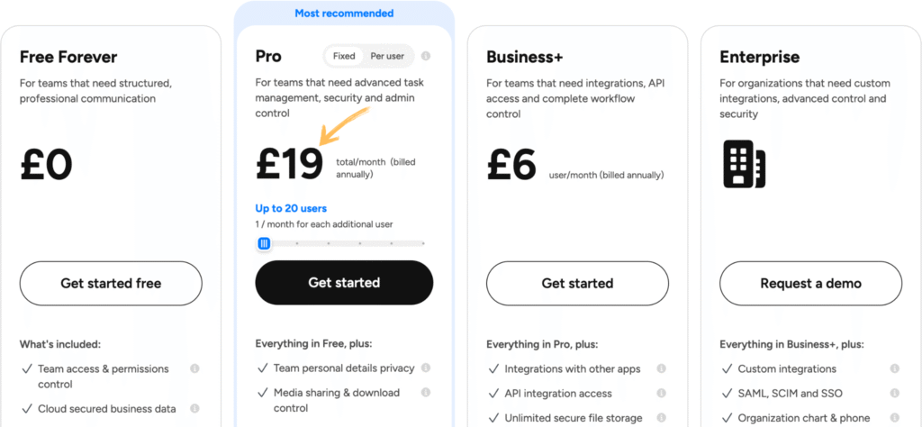Image resolution: width=922 pixels, height=427 pixels.
Task: Click info icon beside Custom integrations
Action: tap(894, 368)
